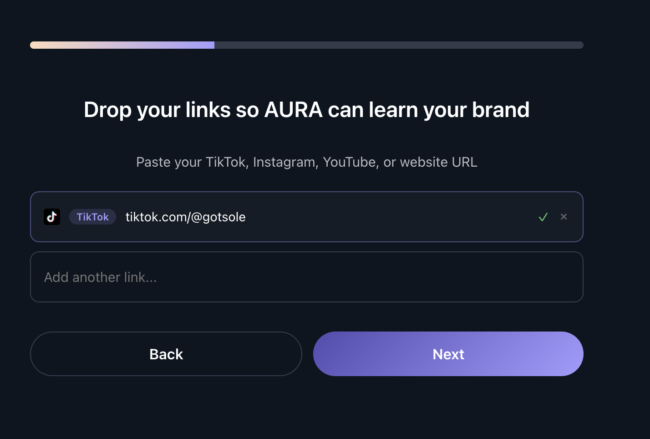The width and height of the screenshot is (650, 439).
Task: Click the subtitle mentioning TikTok and Instagram URLs
Action: tap(306, 162)
